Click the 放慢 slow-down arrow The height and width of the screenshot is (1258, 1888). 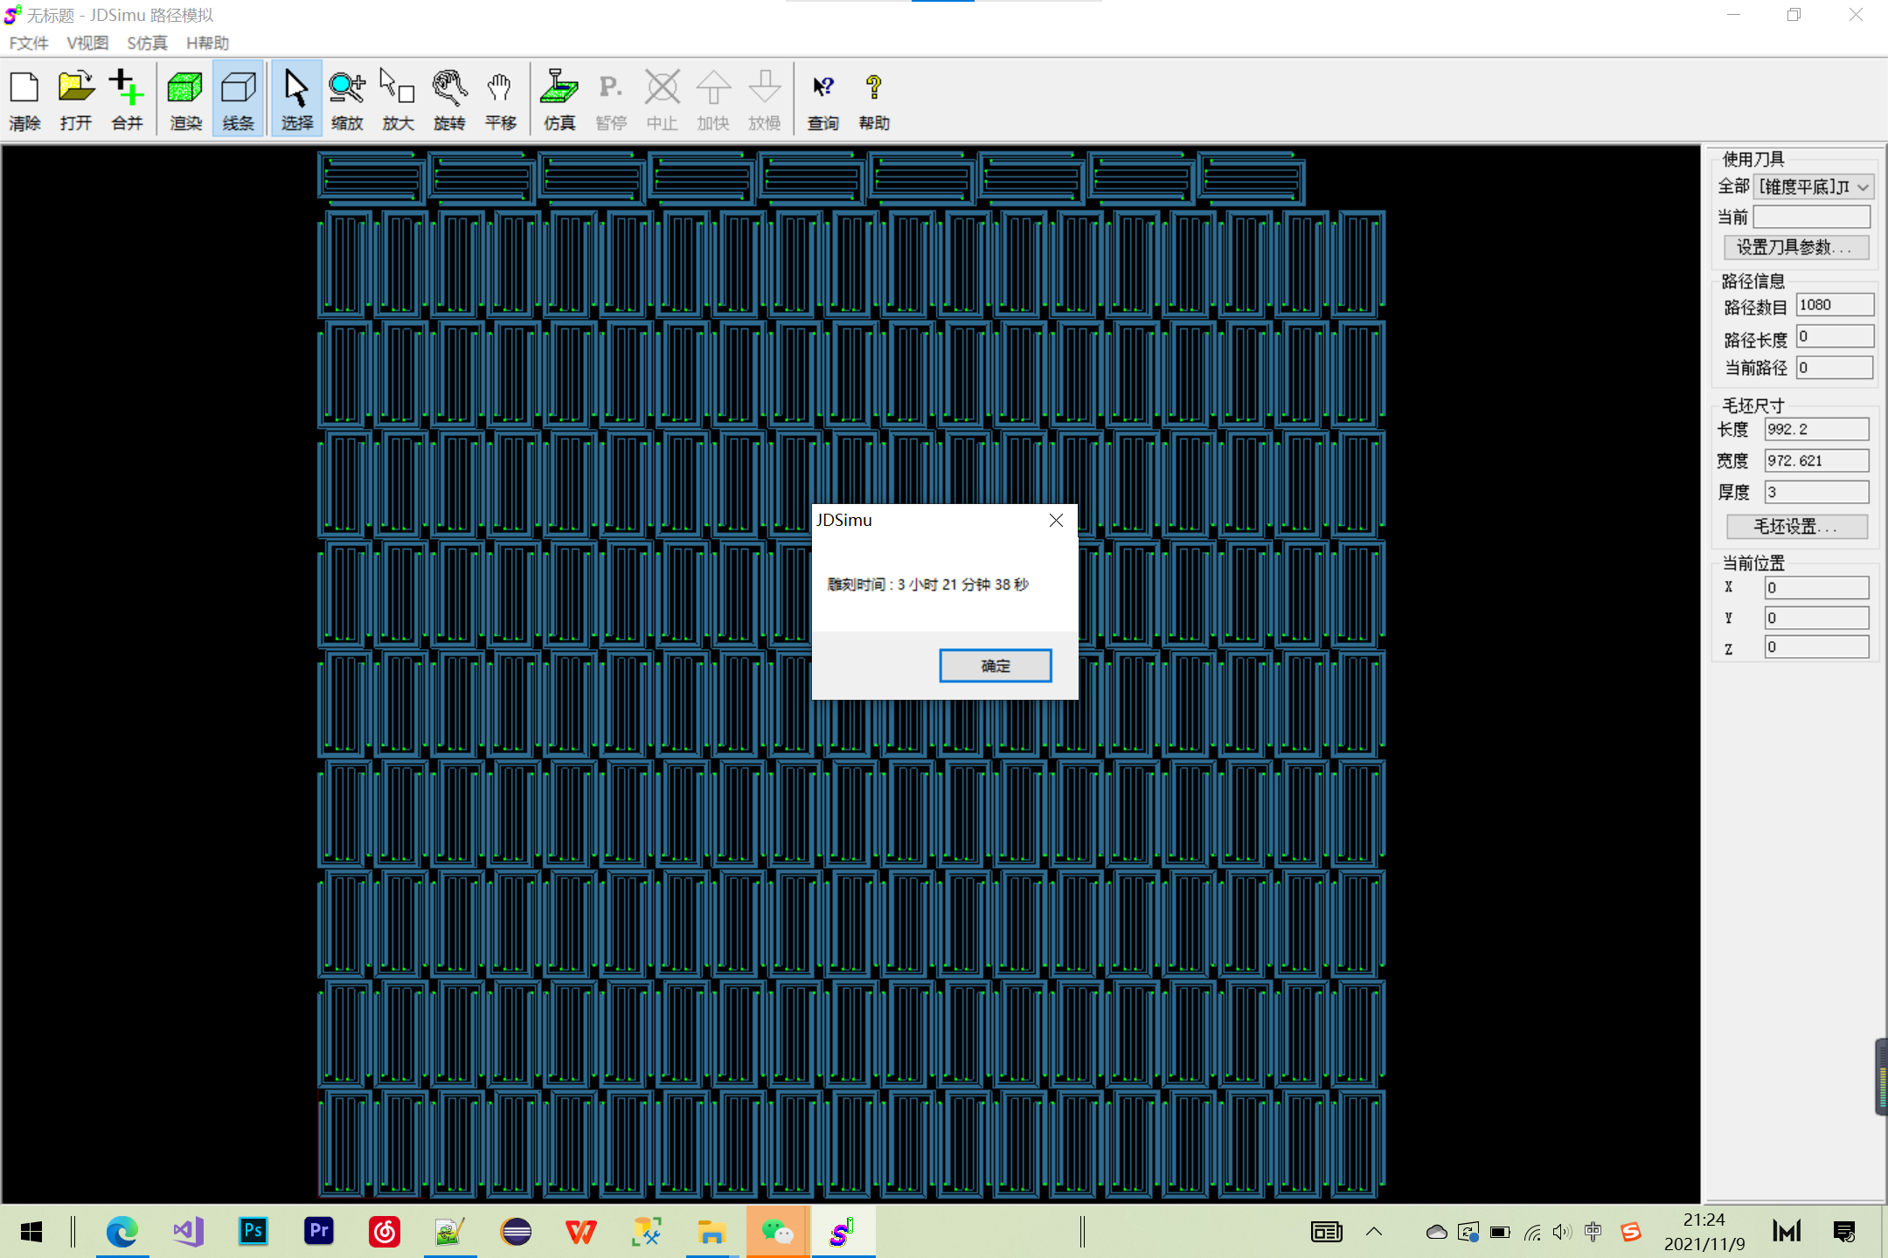[x=765, y=100]
